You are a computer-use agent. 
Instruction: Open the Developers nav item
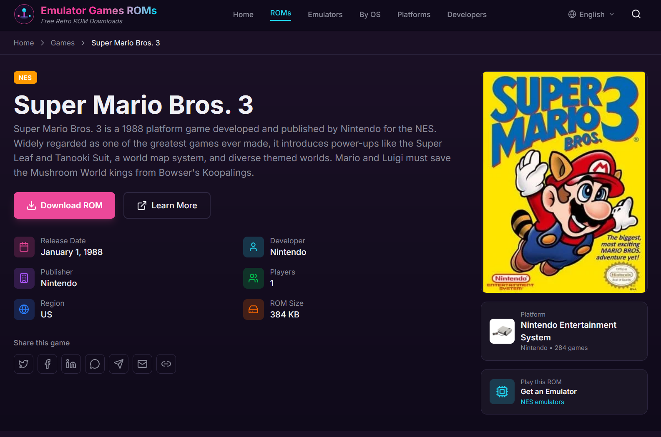point(467,15)
